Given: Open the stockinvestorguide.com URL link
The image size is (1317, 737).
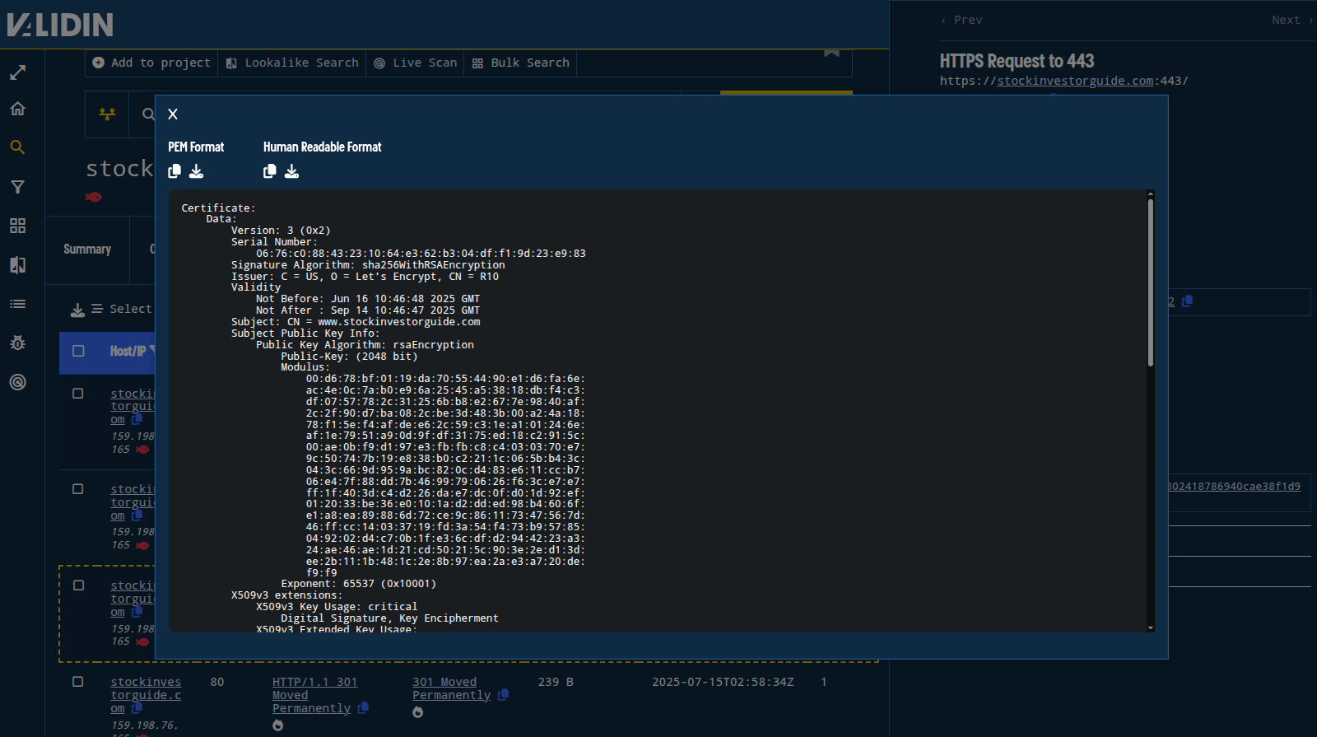Looking at the screenshot, I should tap(1075, 81).
